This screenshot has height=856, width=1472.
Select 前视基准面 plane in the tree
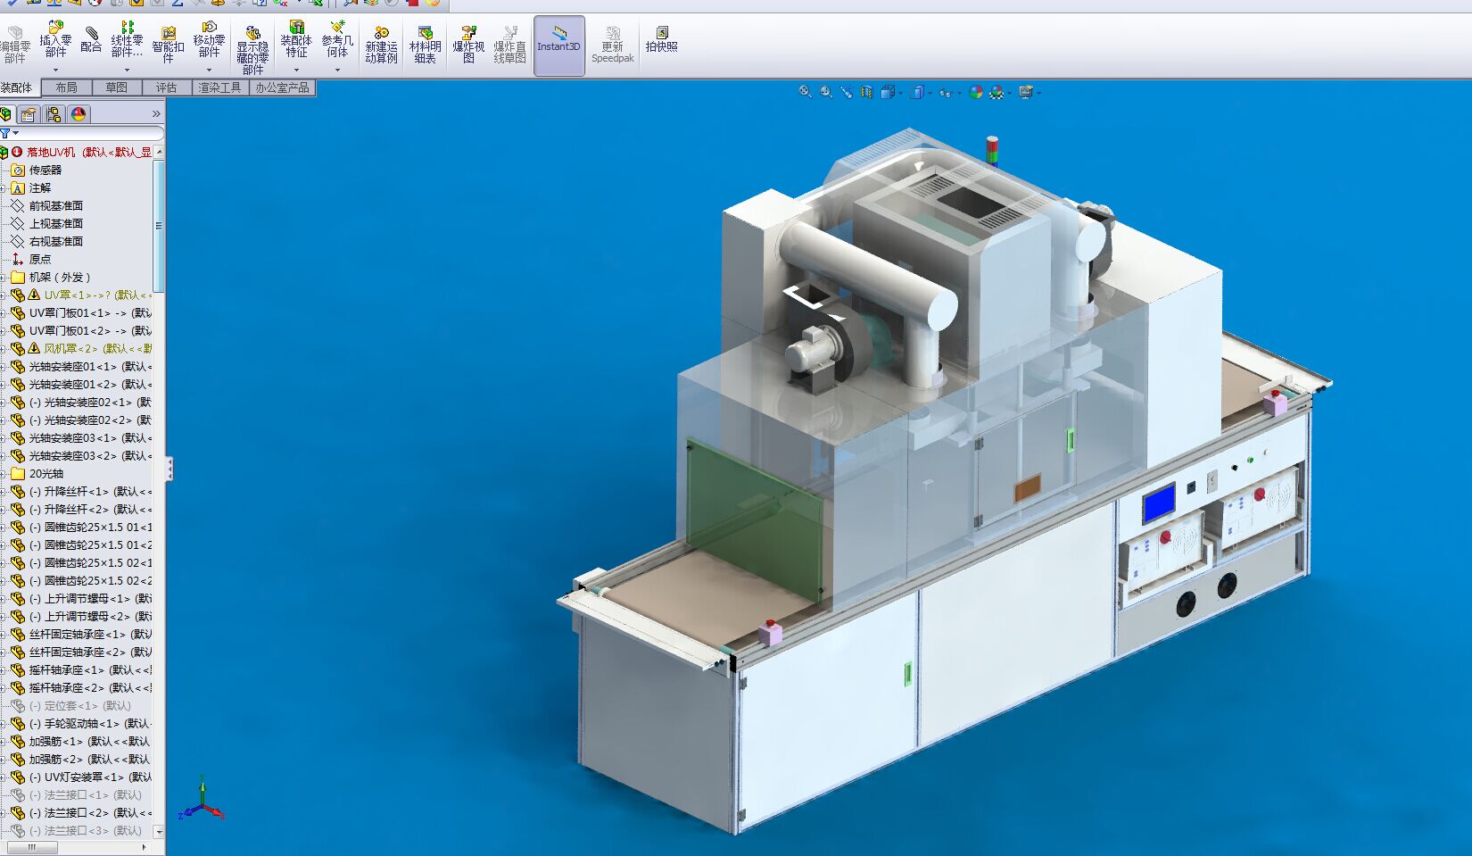point(56,206)
